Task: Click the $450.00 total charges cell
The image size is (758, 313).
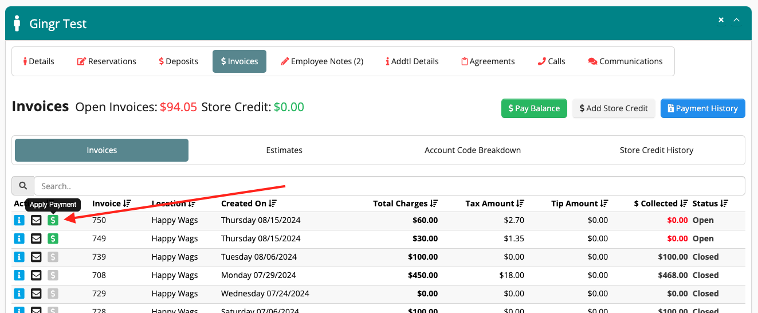Action: (423, 275)
